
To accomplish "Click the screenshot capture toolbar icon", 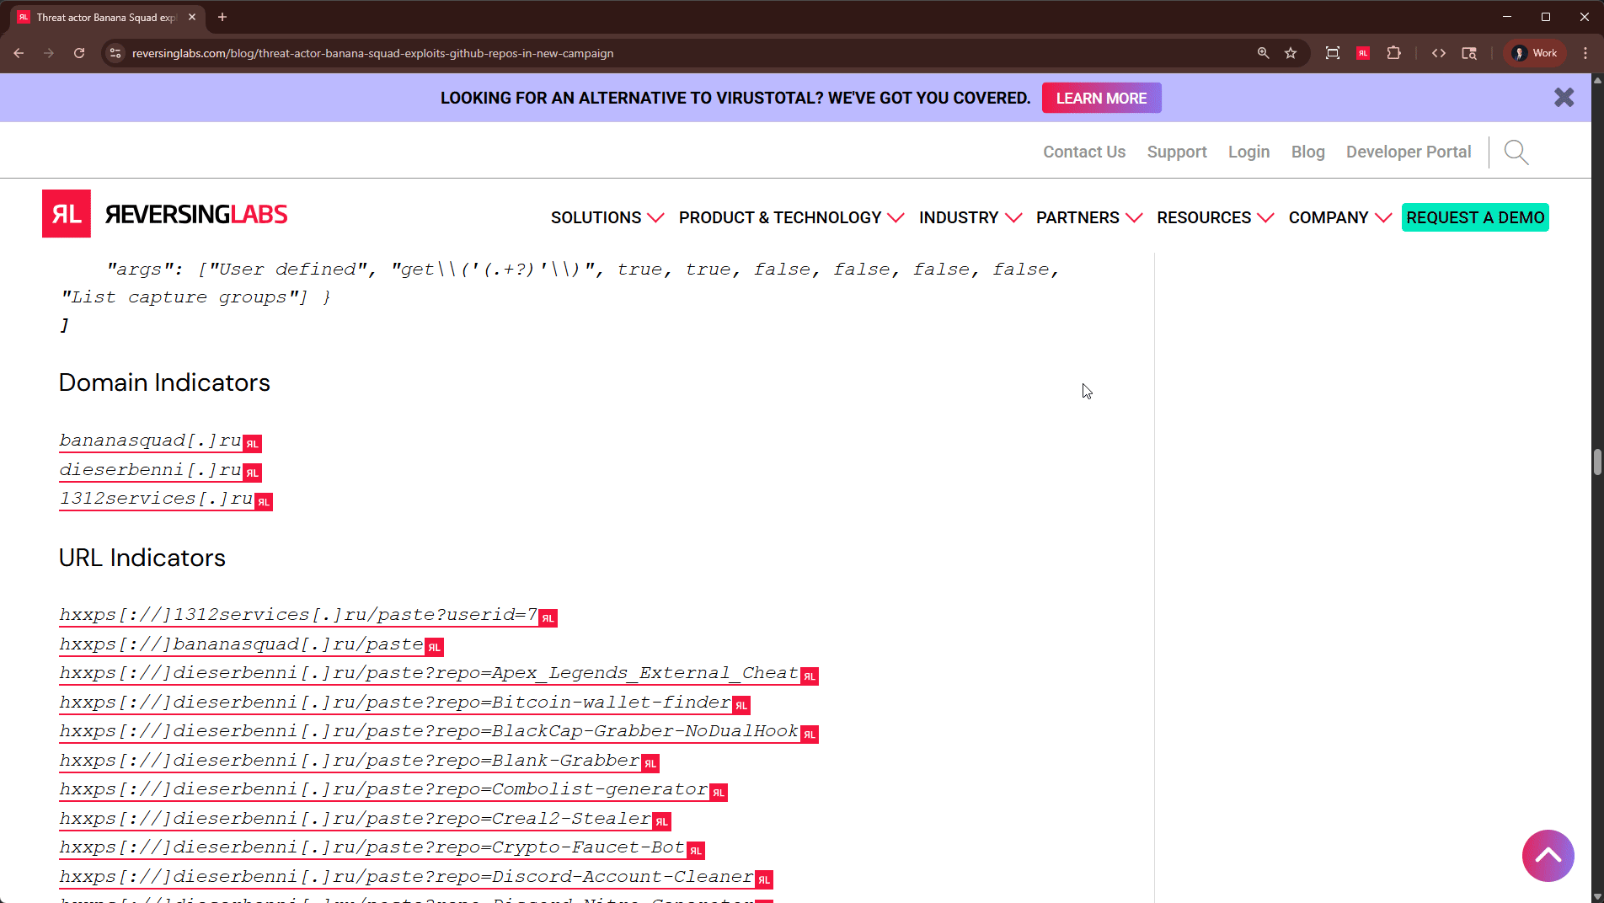I will click(x=1333, y=53).
